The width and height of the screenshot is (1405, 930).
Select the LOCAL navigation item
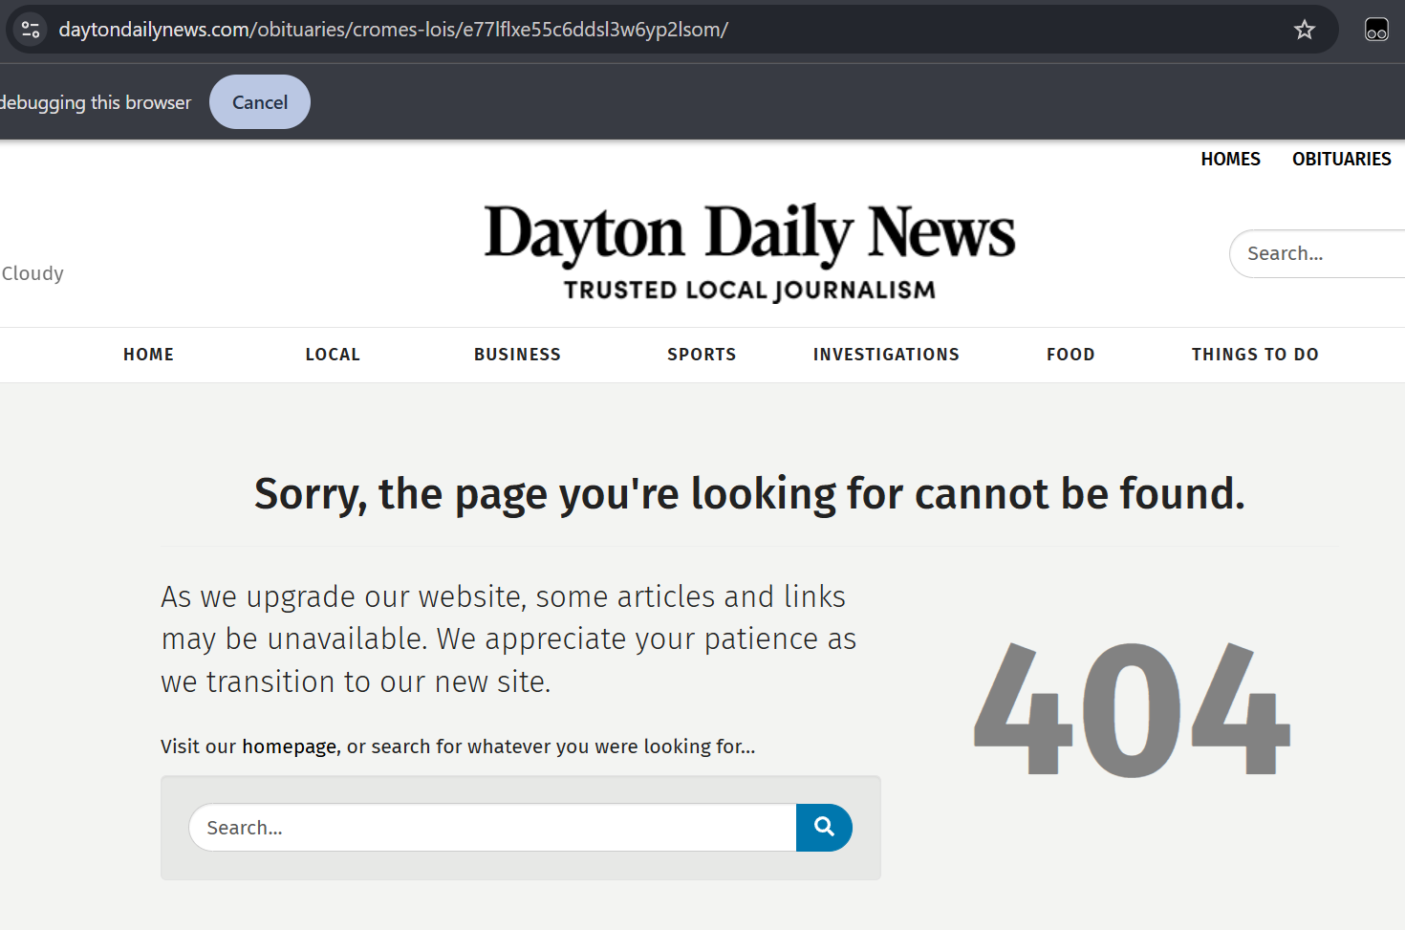pyautogui.click(x=333, y=354)
